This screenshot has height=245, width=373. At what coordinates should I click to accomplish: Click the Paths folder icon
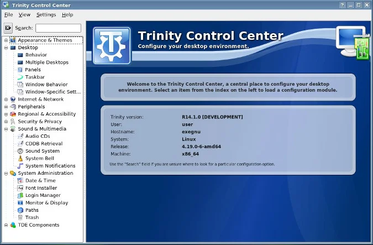point(20,210)
